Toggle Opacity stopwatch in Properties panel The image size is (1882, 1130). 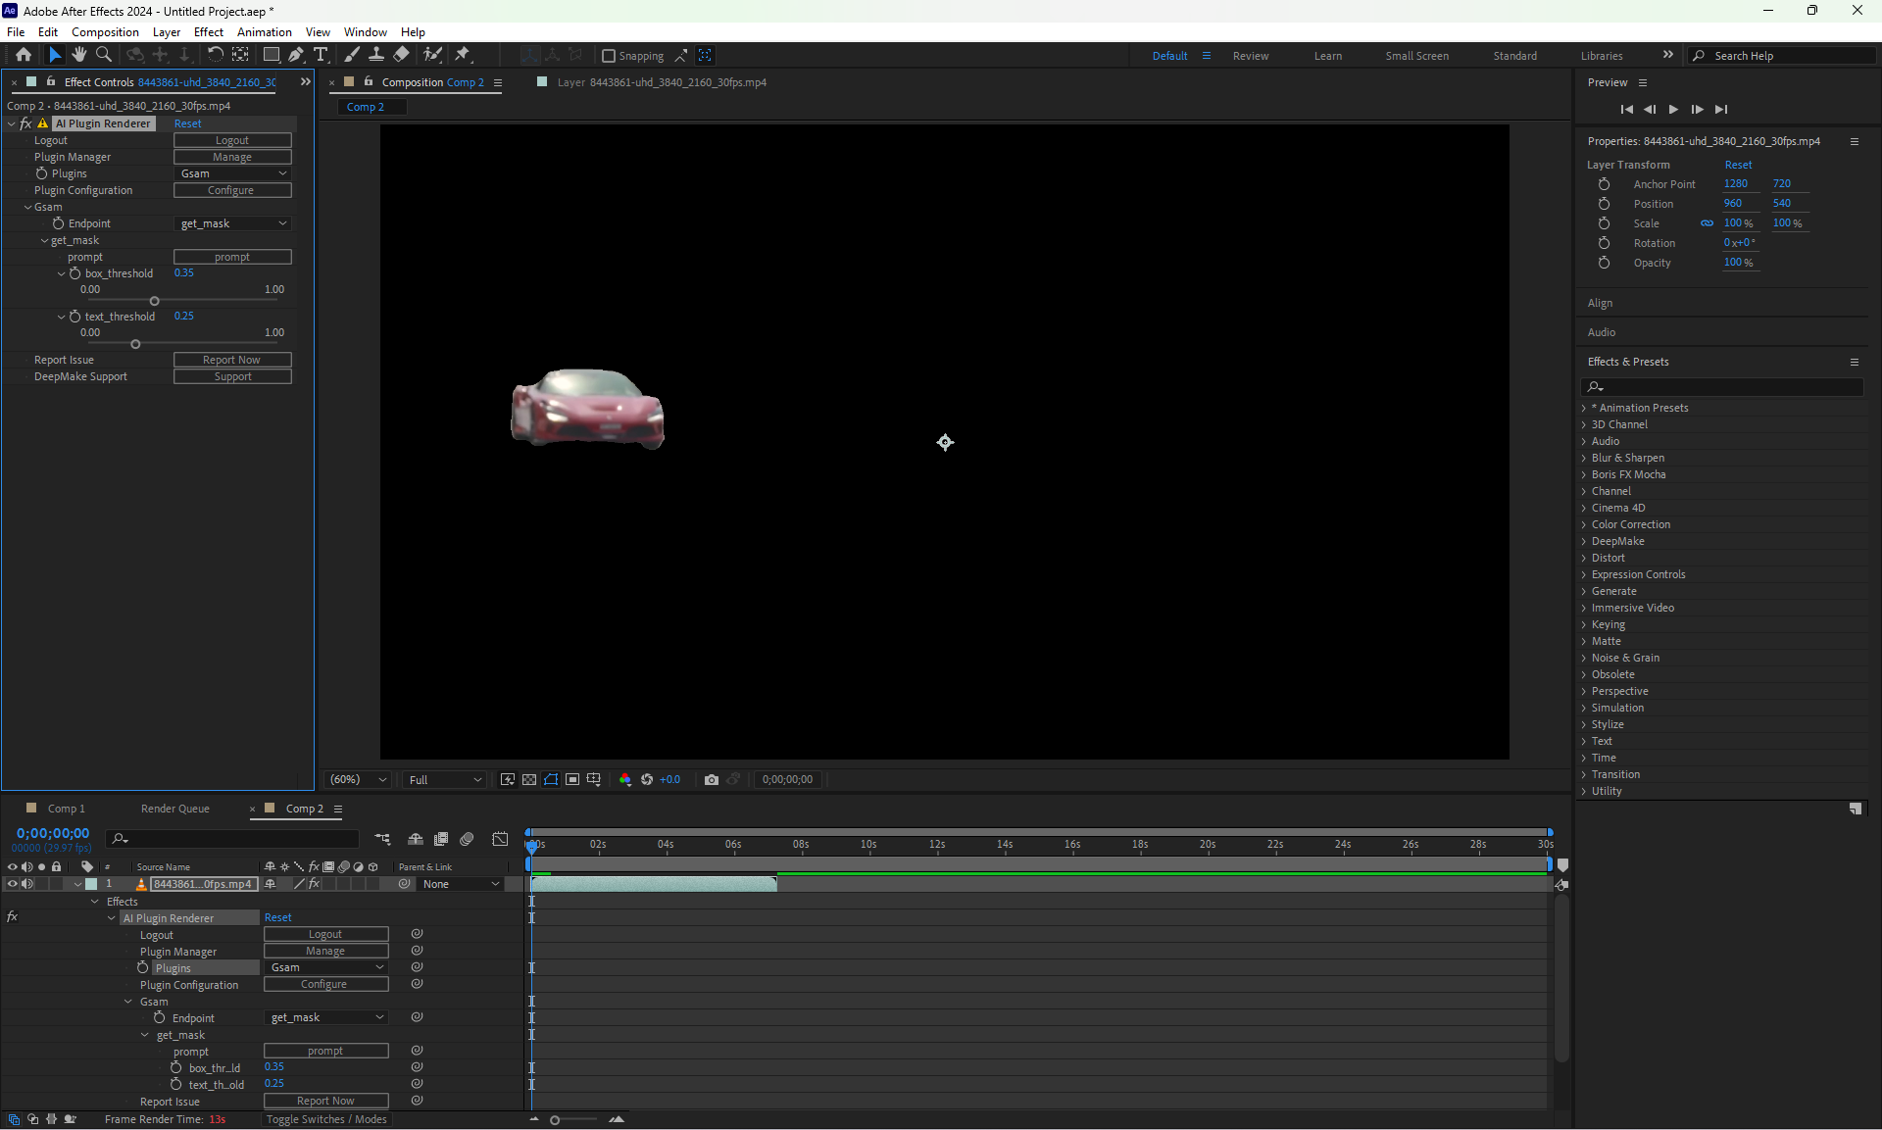coord(1604,263)
